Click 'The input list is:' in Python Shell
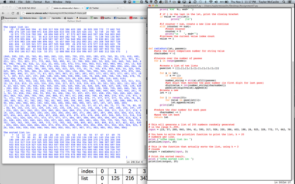The height and width of the screenshot is (184, 295). 16,27
